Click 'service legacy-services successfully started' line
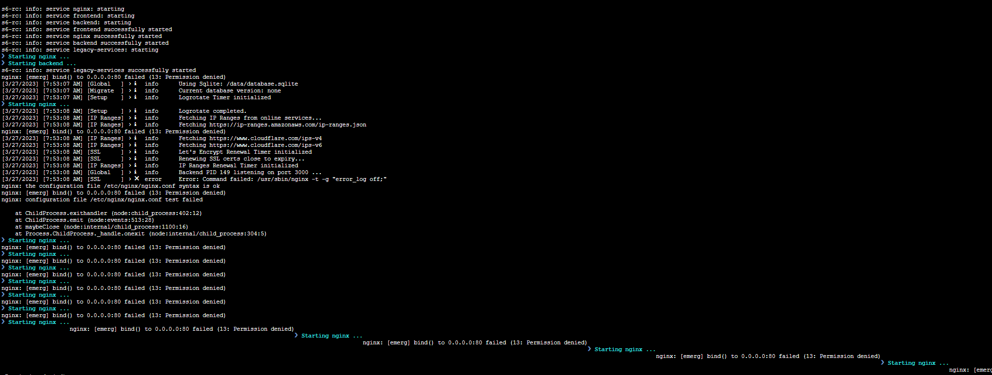 click(99, 70)
